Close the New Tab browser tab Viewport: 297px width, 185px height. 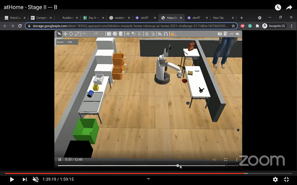[233, 18]
